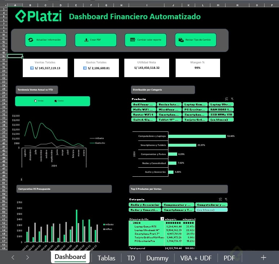Toggle (en blanco) in the Producto slicer
The image size is (279, 264).
pyautogui.click(x=221, y=120)
